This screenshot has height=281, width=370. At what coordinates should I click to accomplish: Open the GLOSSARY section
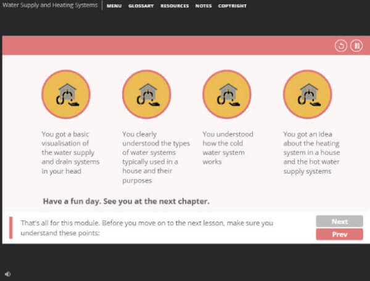pos(141,6)
